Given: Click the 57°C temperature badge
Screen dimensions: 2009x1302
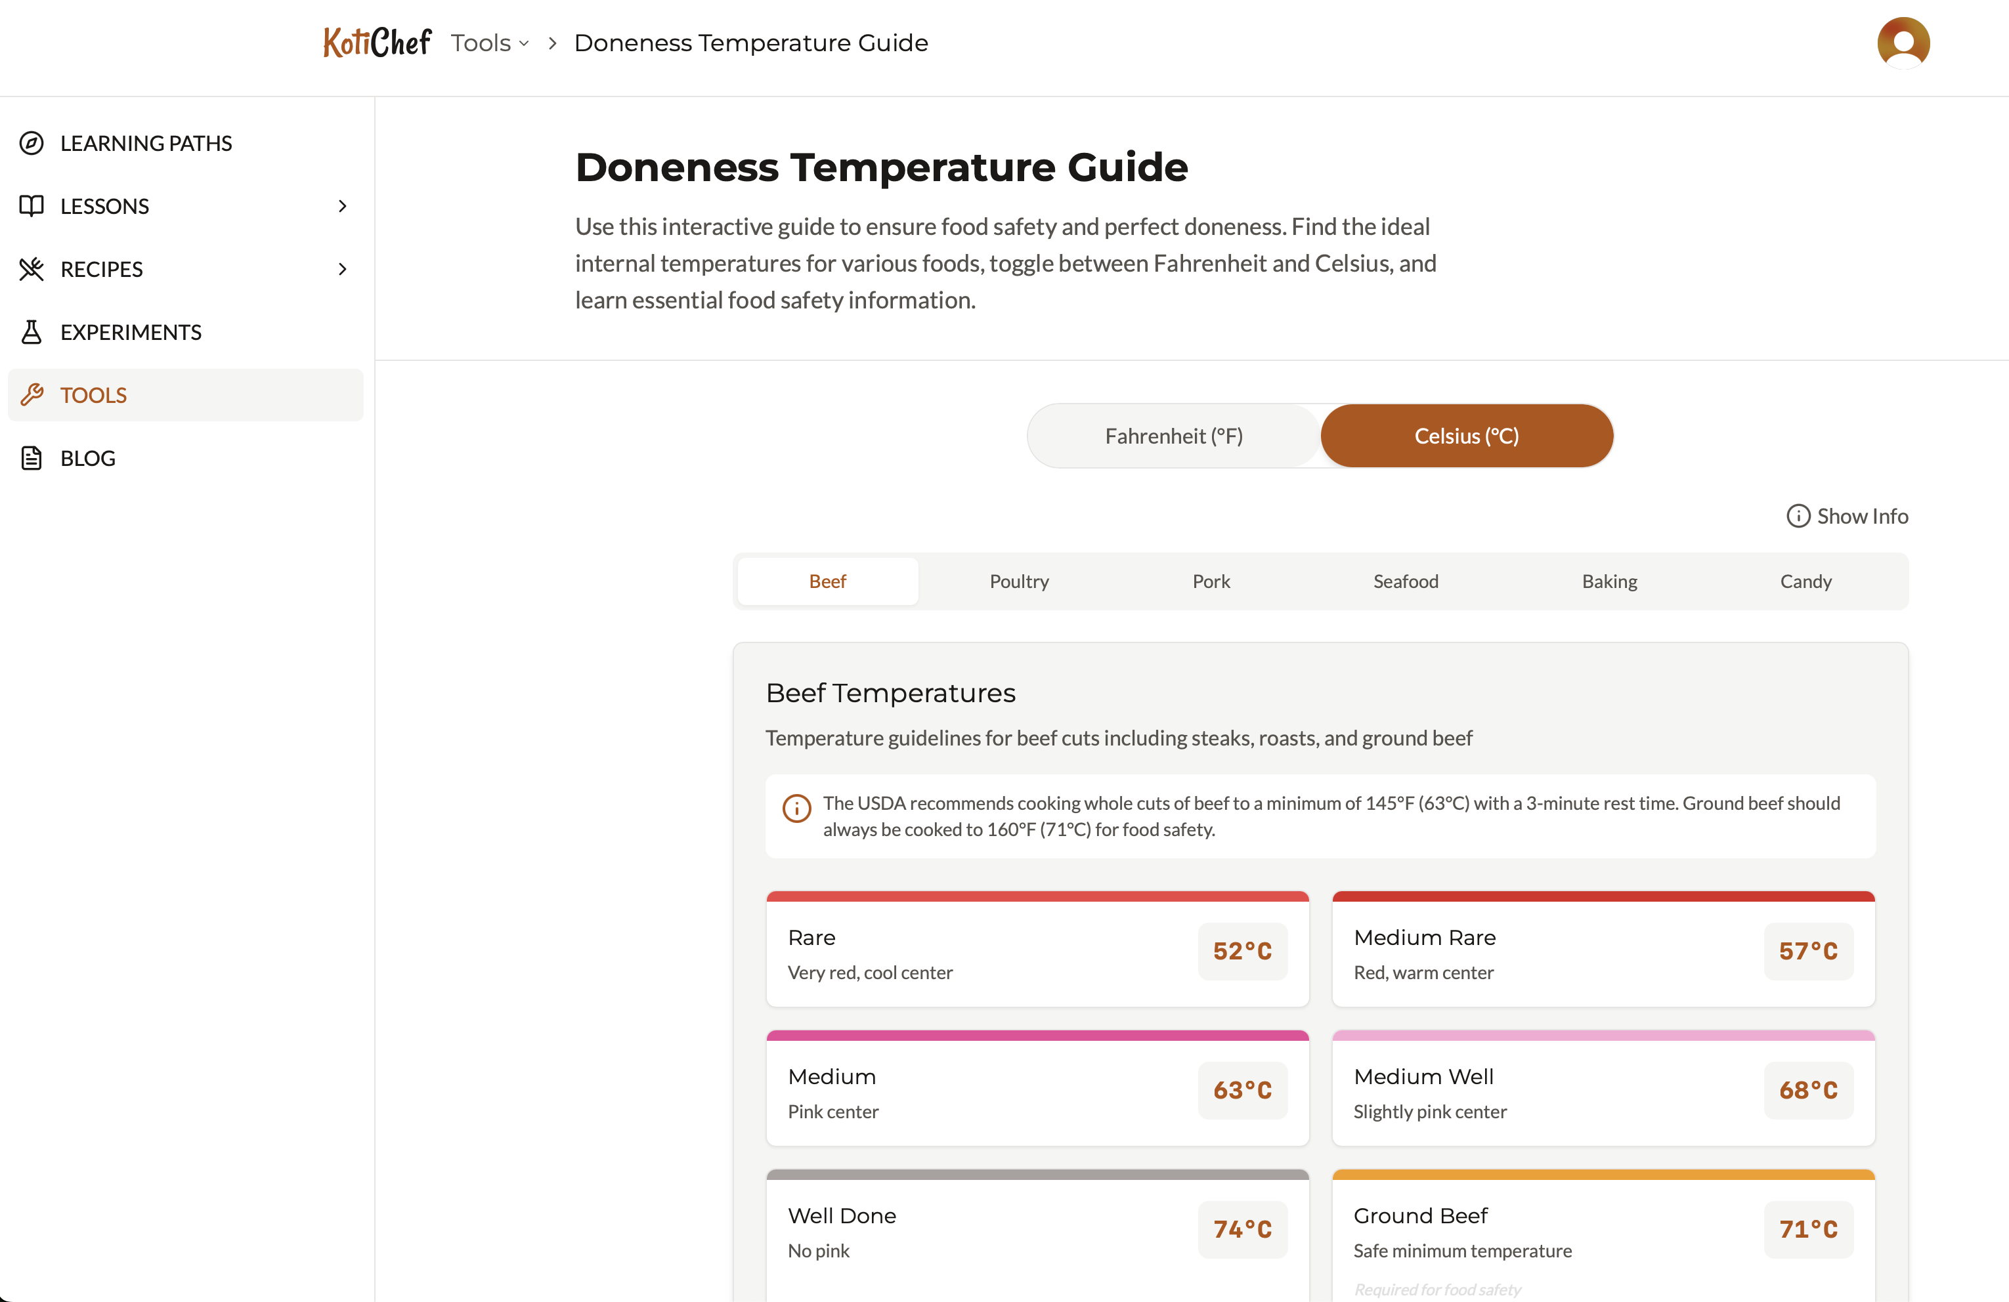Looking at the screenshot, I should pyautogui.click(x=1808, y=951).
